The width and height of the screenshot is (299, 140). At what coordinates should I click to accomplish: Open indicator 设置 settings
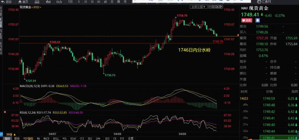tap(131, 138)
